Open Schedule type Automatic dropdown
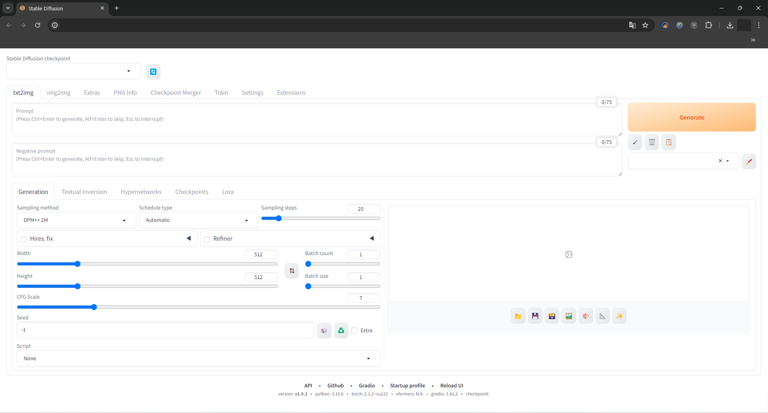The width and height of the screenshot is (768, 413). click(x=198, y=220)
